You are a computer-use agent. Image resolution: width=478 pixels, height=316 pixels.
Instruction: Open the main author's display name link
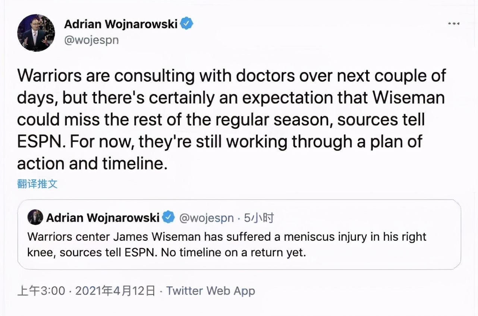point(121,24)
